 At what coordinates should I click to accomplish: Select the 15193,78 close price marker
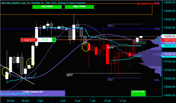pyautogui.click(x=169, y=54)
